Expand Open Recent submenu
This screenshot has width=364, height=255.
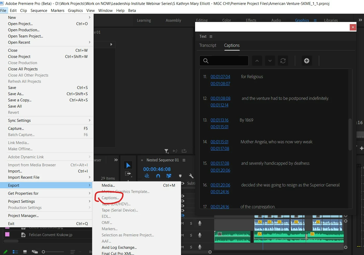pyautogui.click(x=90, y=42)
